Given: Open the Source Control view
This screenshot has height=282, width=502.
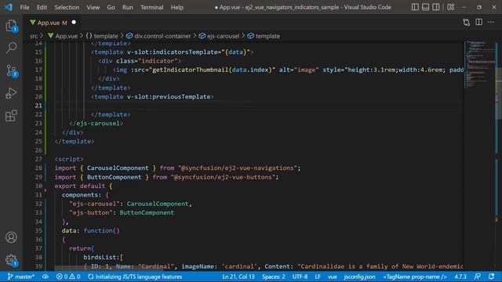Looking at the screenshot, I should [11, 70].
